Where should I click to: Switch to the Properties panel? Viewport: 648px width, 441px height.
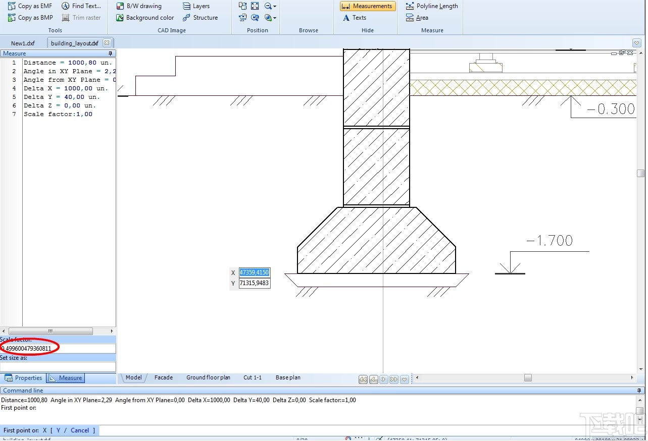click(x=24, y=378)
